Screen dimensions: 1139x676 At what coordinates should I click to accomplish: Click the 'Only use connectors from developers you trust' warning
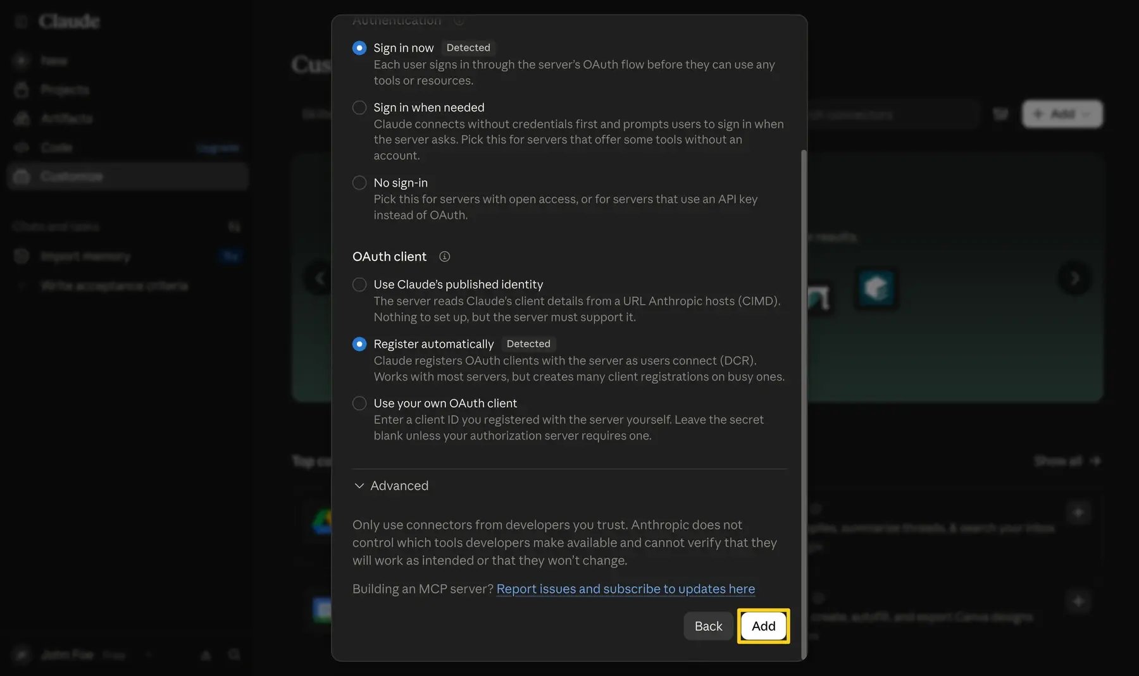click(x=564, y=543)
